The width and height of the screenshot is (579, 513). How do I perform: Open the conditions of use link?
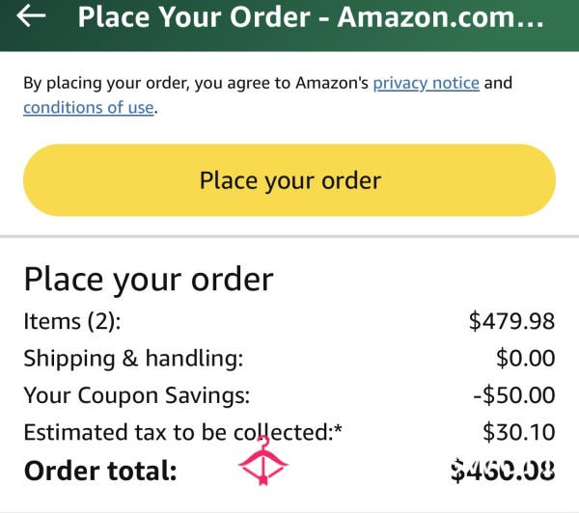[x=89, y=108]
